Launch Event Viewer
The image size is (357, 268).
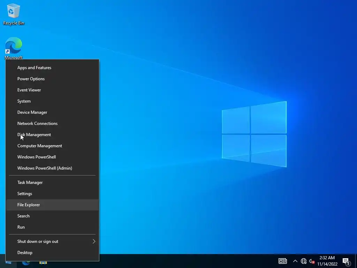(52, 90)
